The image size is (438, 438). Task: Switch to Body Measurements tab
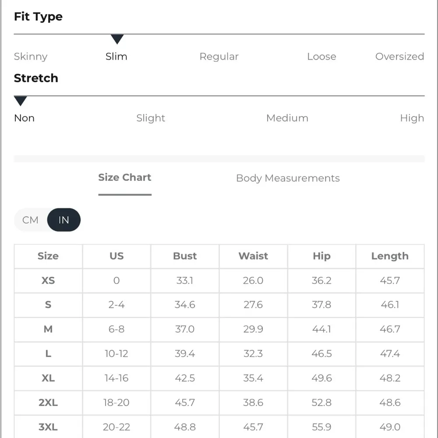(288, 178)
